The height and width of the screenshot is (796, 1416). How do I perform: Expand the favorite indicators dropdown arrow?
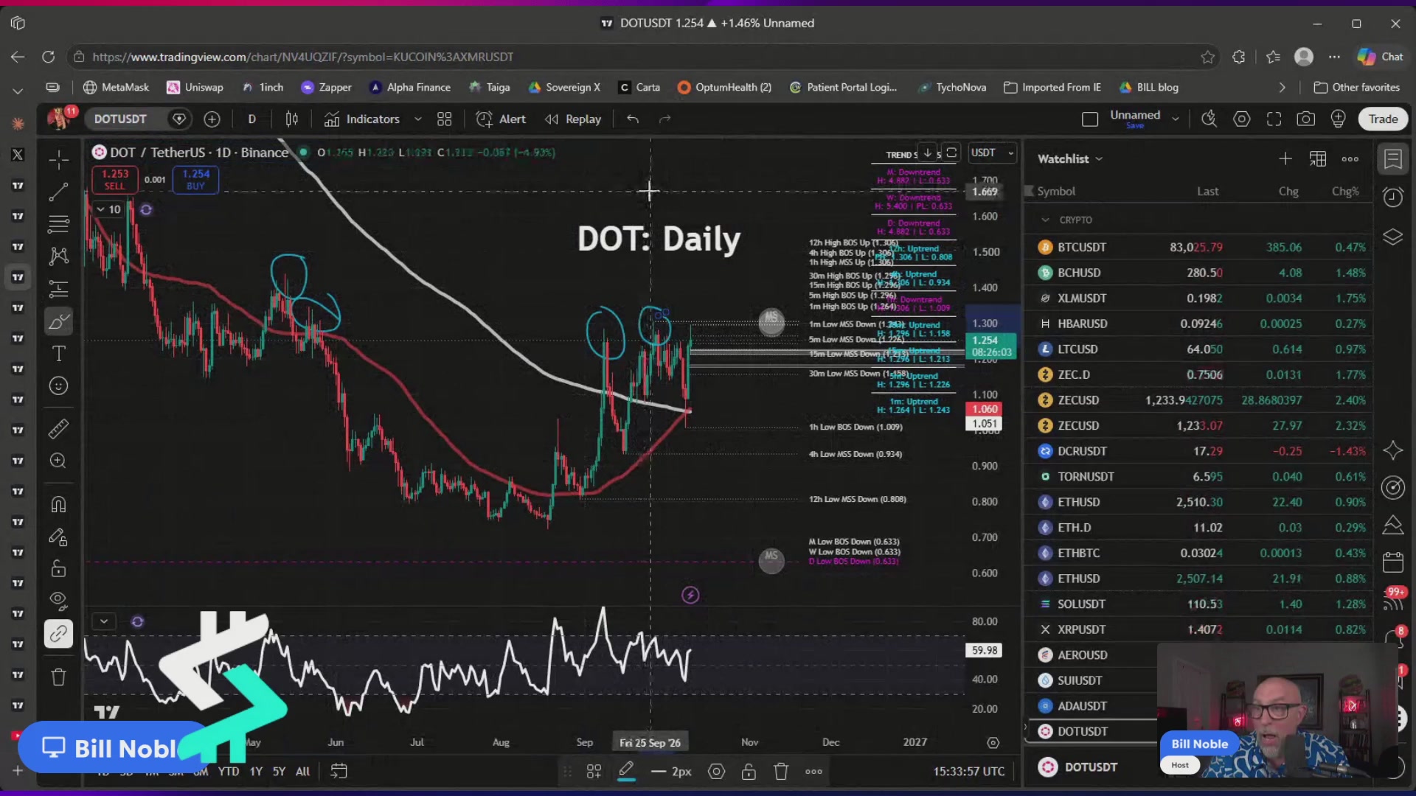tap(418, 119)
